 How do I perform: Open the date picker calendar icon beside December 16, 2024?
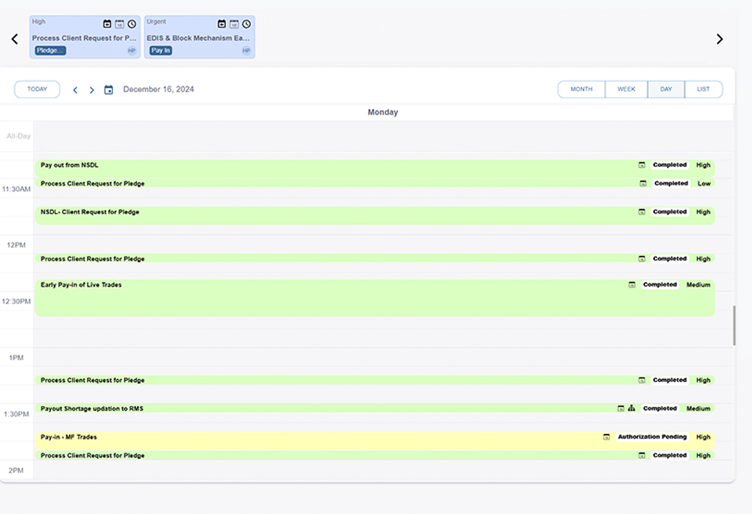(x=109, y=90)
